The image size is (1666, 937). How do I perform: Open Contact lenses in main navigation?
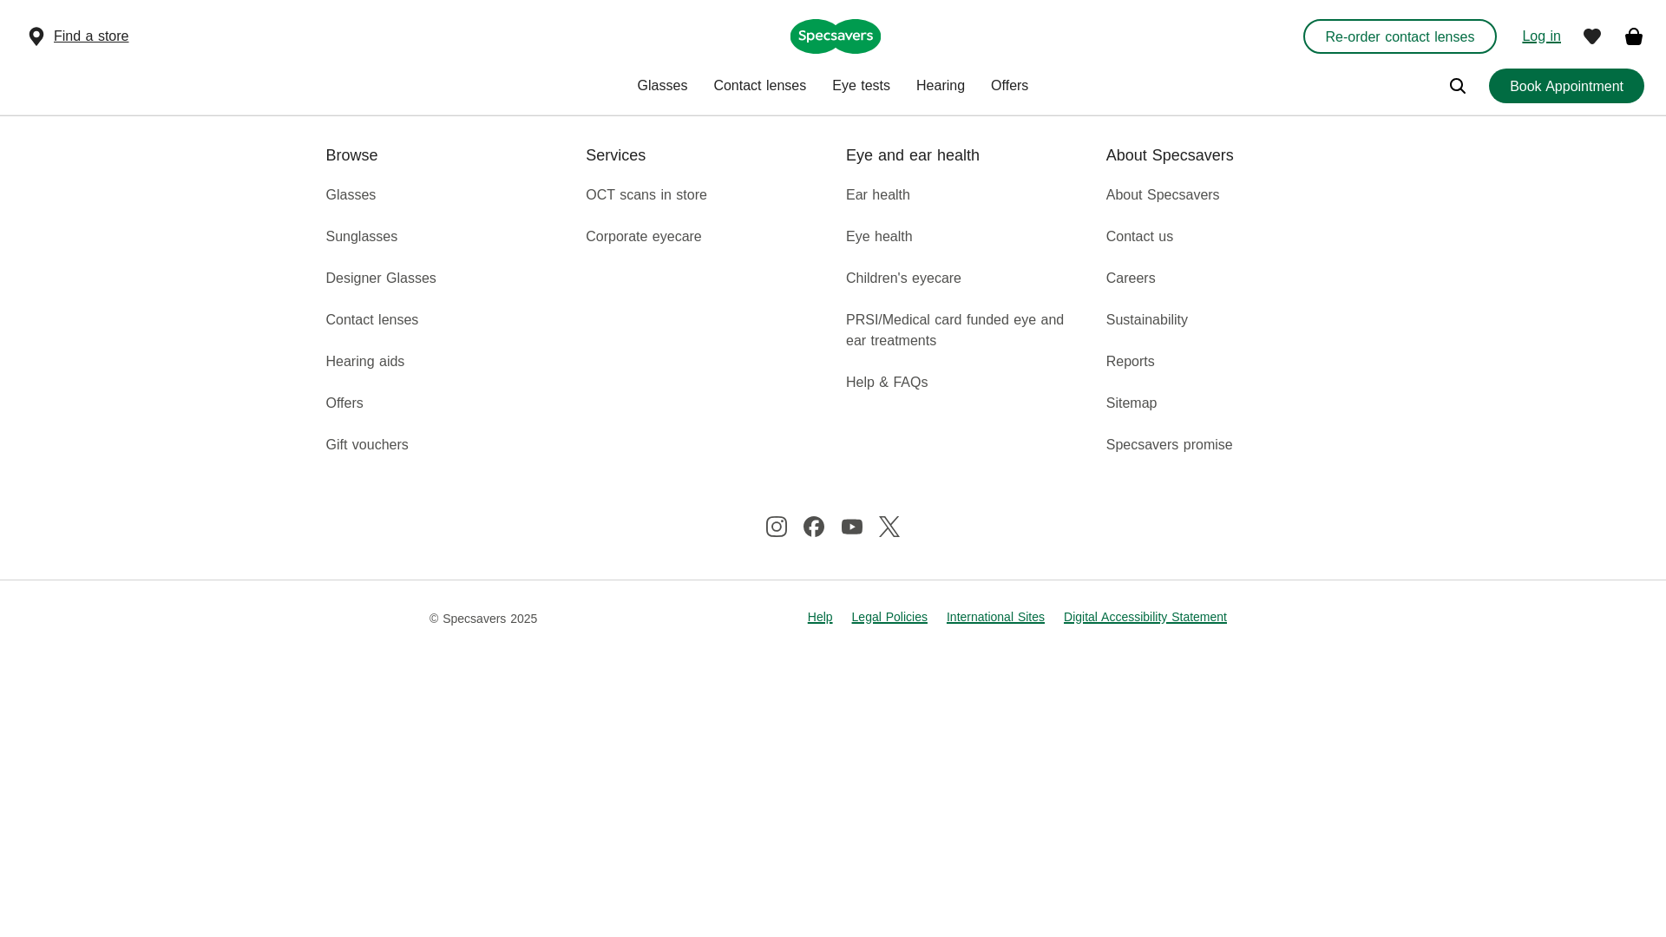tap(759, 86)
